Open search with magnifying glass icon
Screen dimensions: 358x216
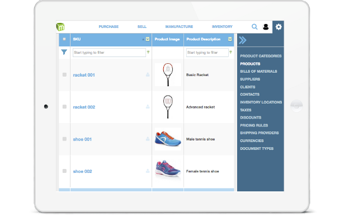255,27
